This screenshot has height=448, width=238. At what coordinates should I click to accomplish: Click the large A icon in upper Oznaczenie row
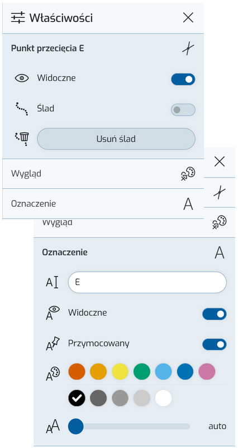[x=188, y=204]
